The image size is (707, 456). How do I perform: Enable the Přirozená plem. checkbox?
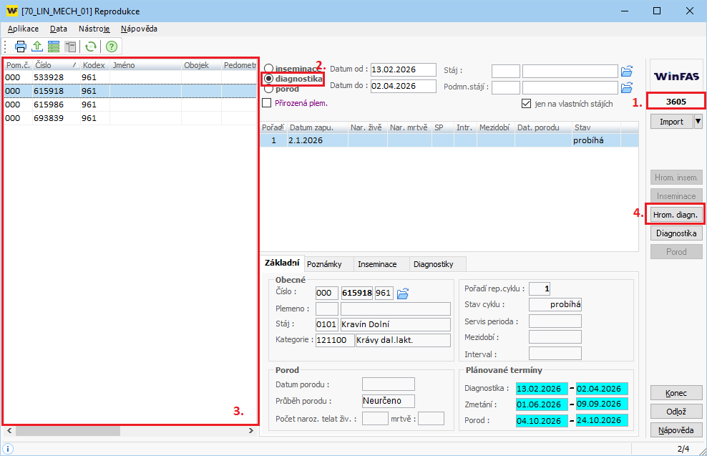(x=268, y=103)
